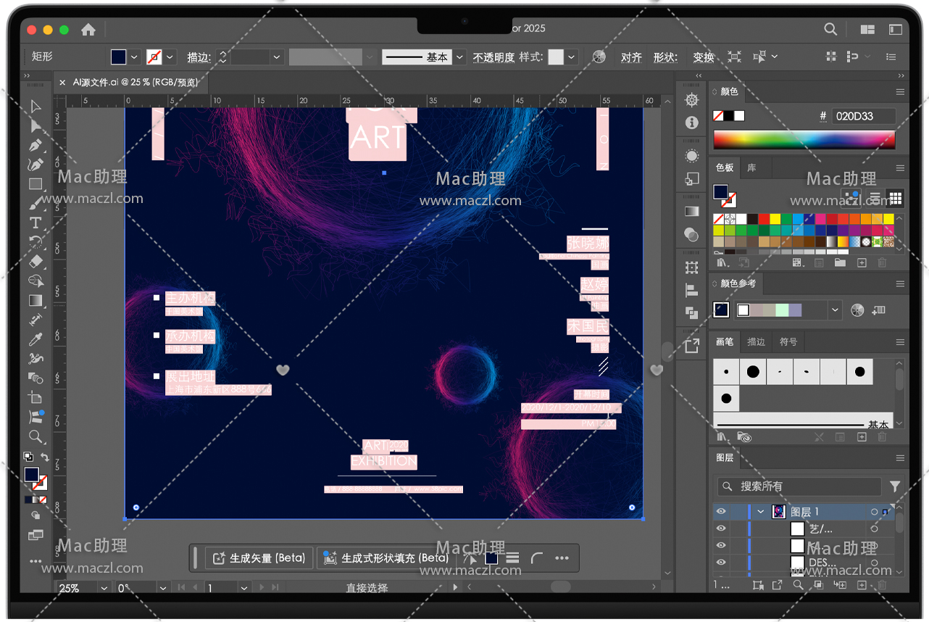Screen dimensions: 929x622
Task: Select the Zoom tool
Action: [36, 436]
